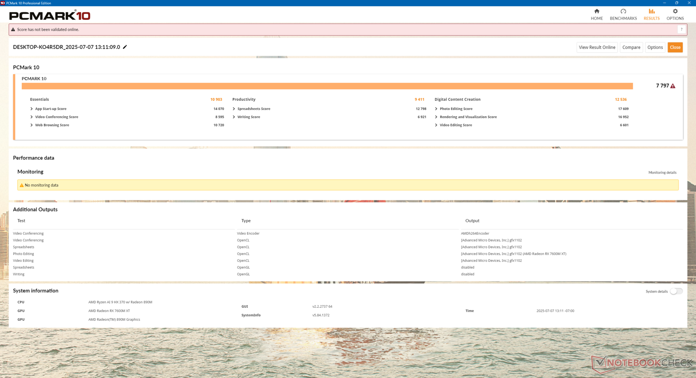Click the PCMark 10 logo
Image resolution: width=696 pixels, height=378 pixels.
[50, 16]
